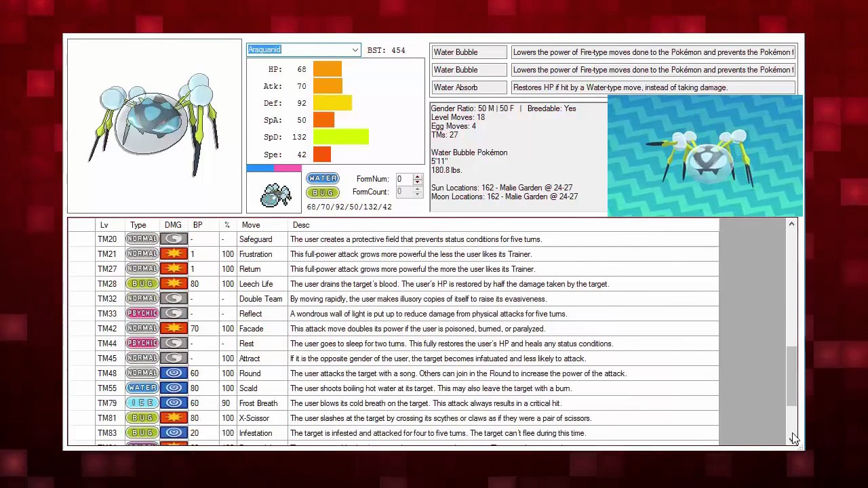The height and width of the screenshot is (488, 868).
Task: Click physical category icon in TM21 Frustration row
Action: click(174, 254)
